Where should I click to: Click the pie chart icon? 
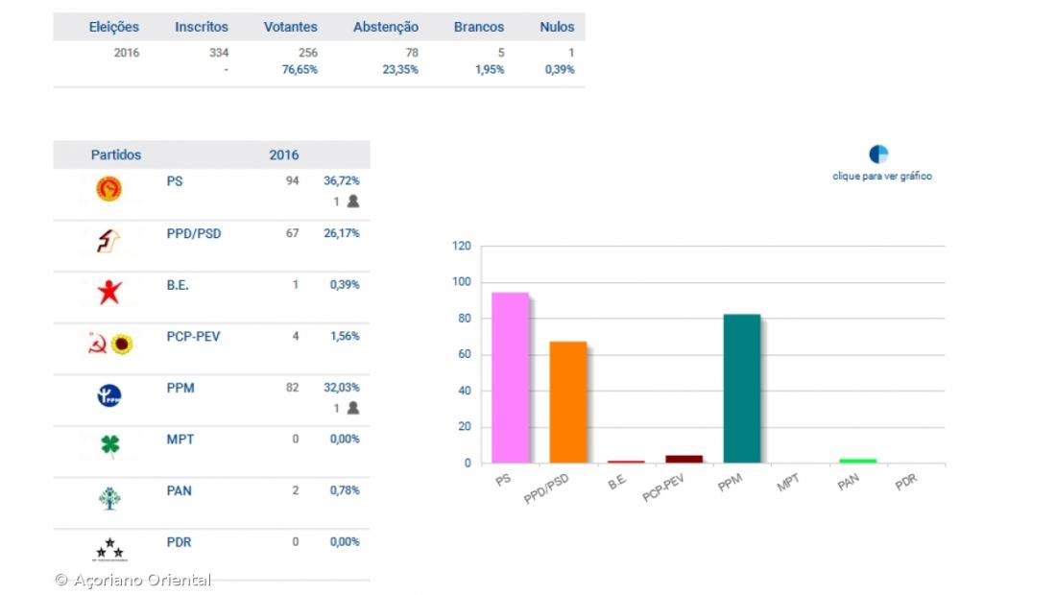(878, 155)
